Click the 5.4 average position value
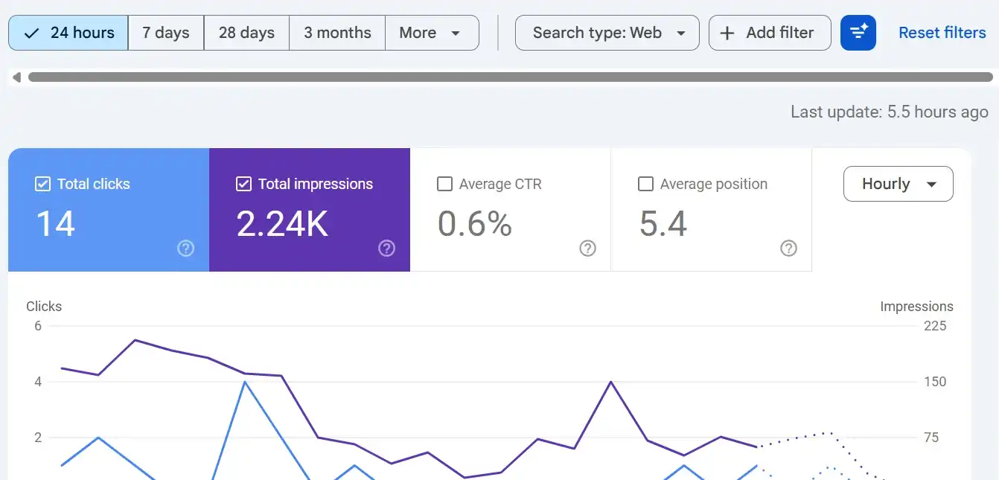Image resolution: width=999 pixels, height=480 pixels. point(663,224)
